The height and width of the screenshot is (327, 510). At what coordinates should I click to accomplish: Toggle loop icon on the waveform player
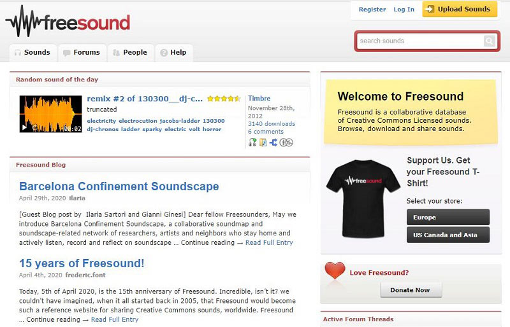(35, 128)
